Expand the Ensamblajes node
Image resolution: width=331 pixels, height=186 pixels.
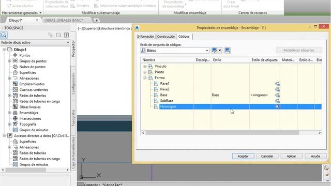coord(9,113)
